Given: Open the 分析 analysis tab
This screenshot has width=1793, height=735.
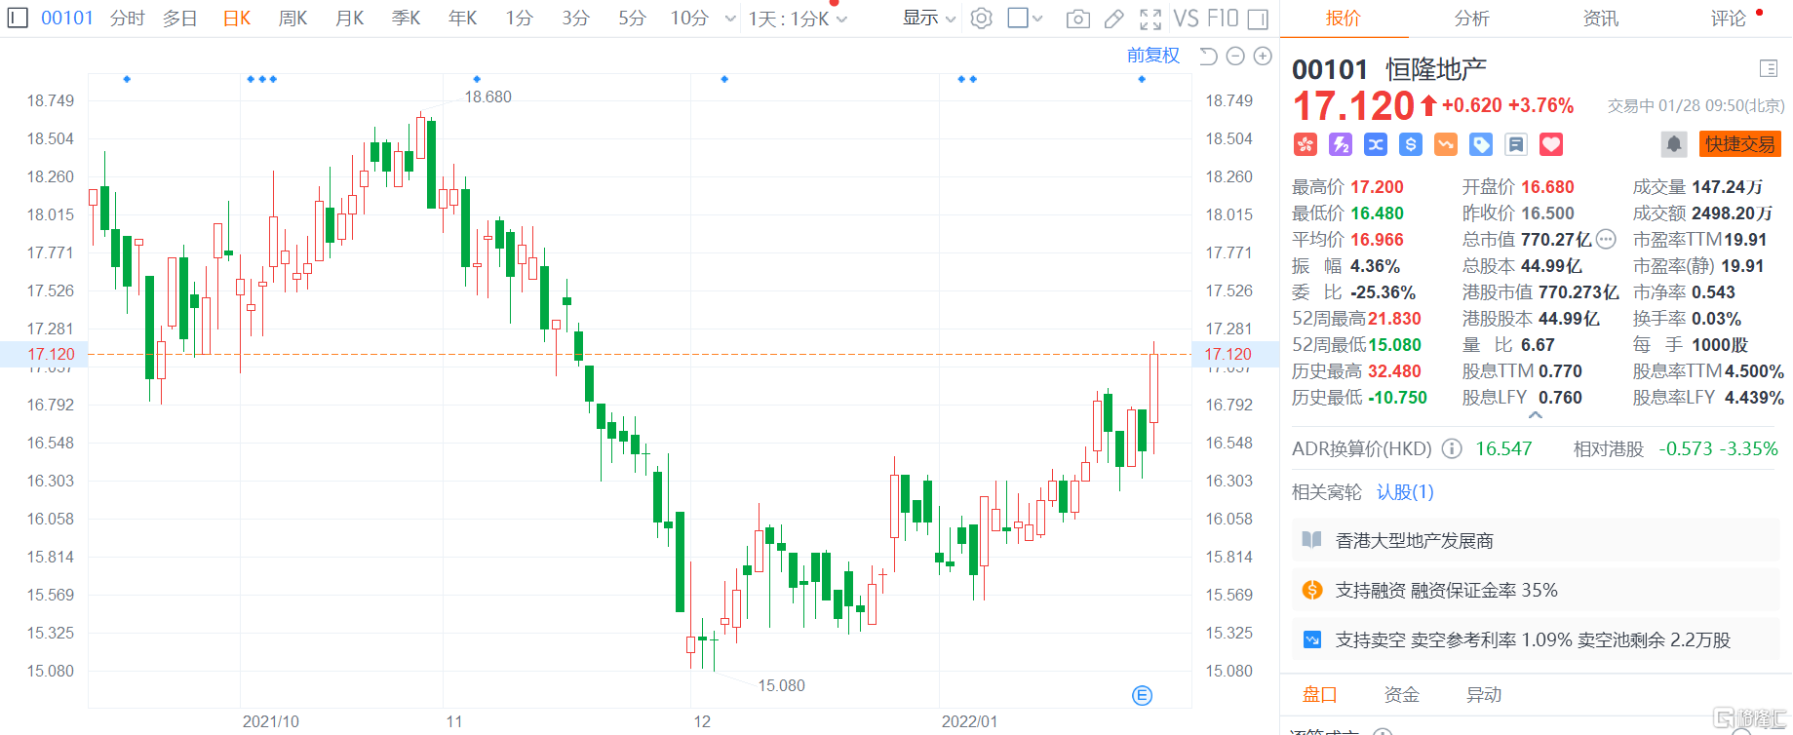Looking at the screenshot, I should point(1471,19).
